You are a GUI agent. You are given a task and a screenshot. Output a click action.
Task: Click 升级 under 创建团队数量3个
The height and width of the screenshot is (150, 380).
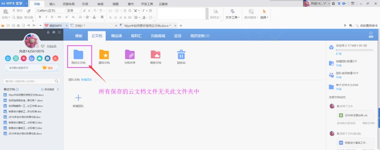(339, 66)
